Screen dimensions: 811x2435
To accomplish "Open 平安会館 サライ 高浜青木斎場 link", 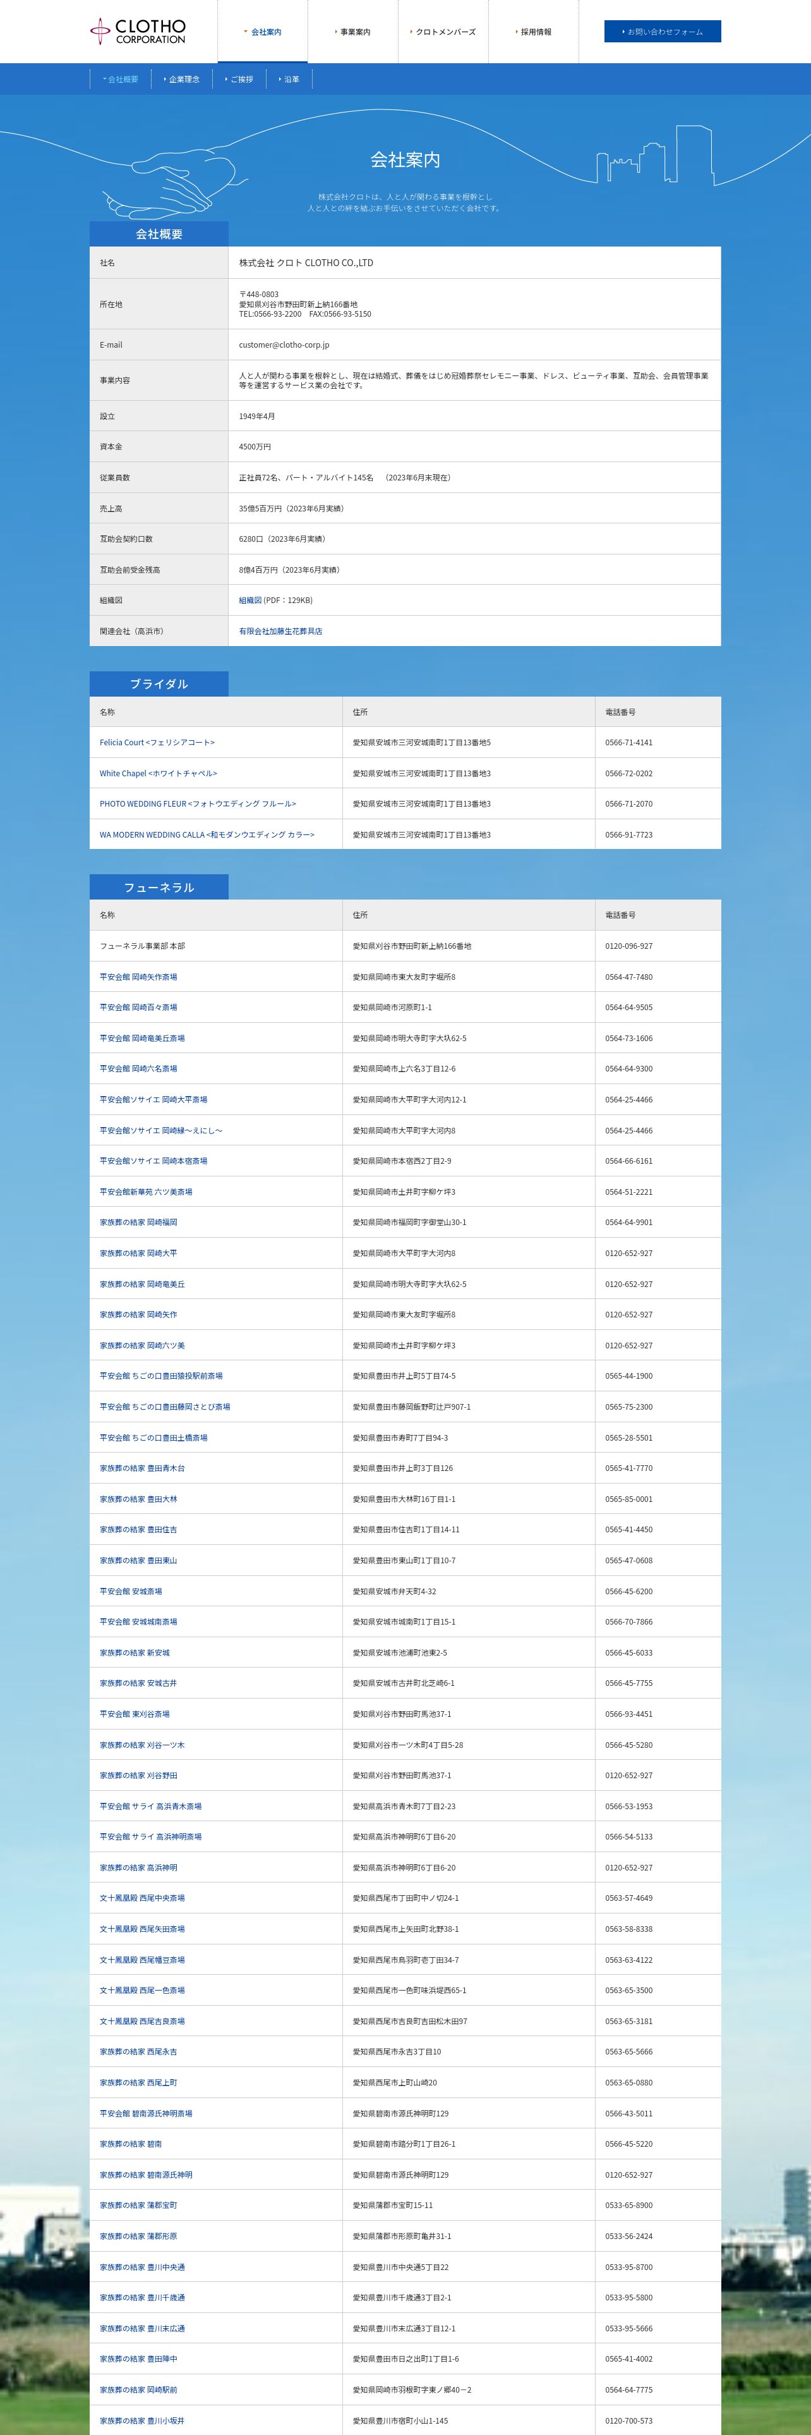I will [151, 1807].
